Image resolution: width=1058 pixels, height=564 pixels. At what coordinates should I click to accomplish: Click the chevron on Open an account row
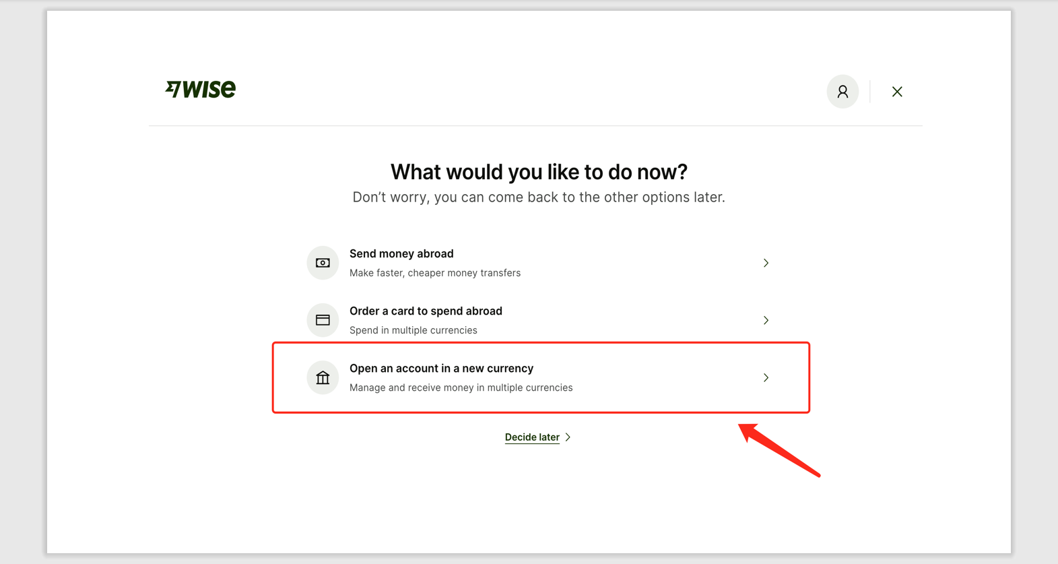click(766, 377)
